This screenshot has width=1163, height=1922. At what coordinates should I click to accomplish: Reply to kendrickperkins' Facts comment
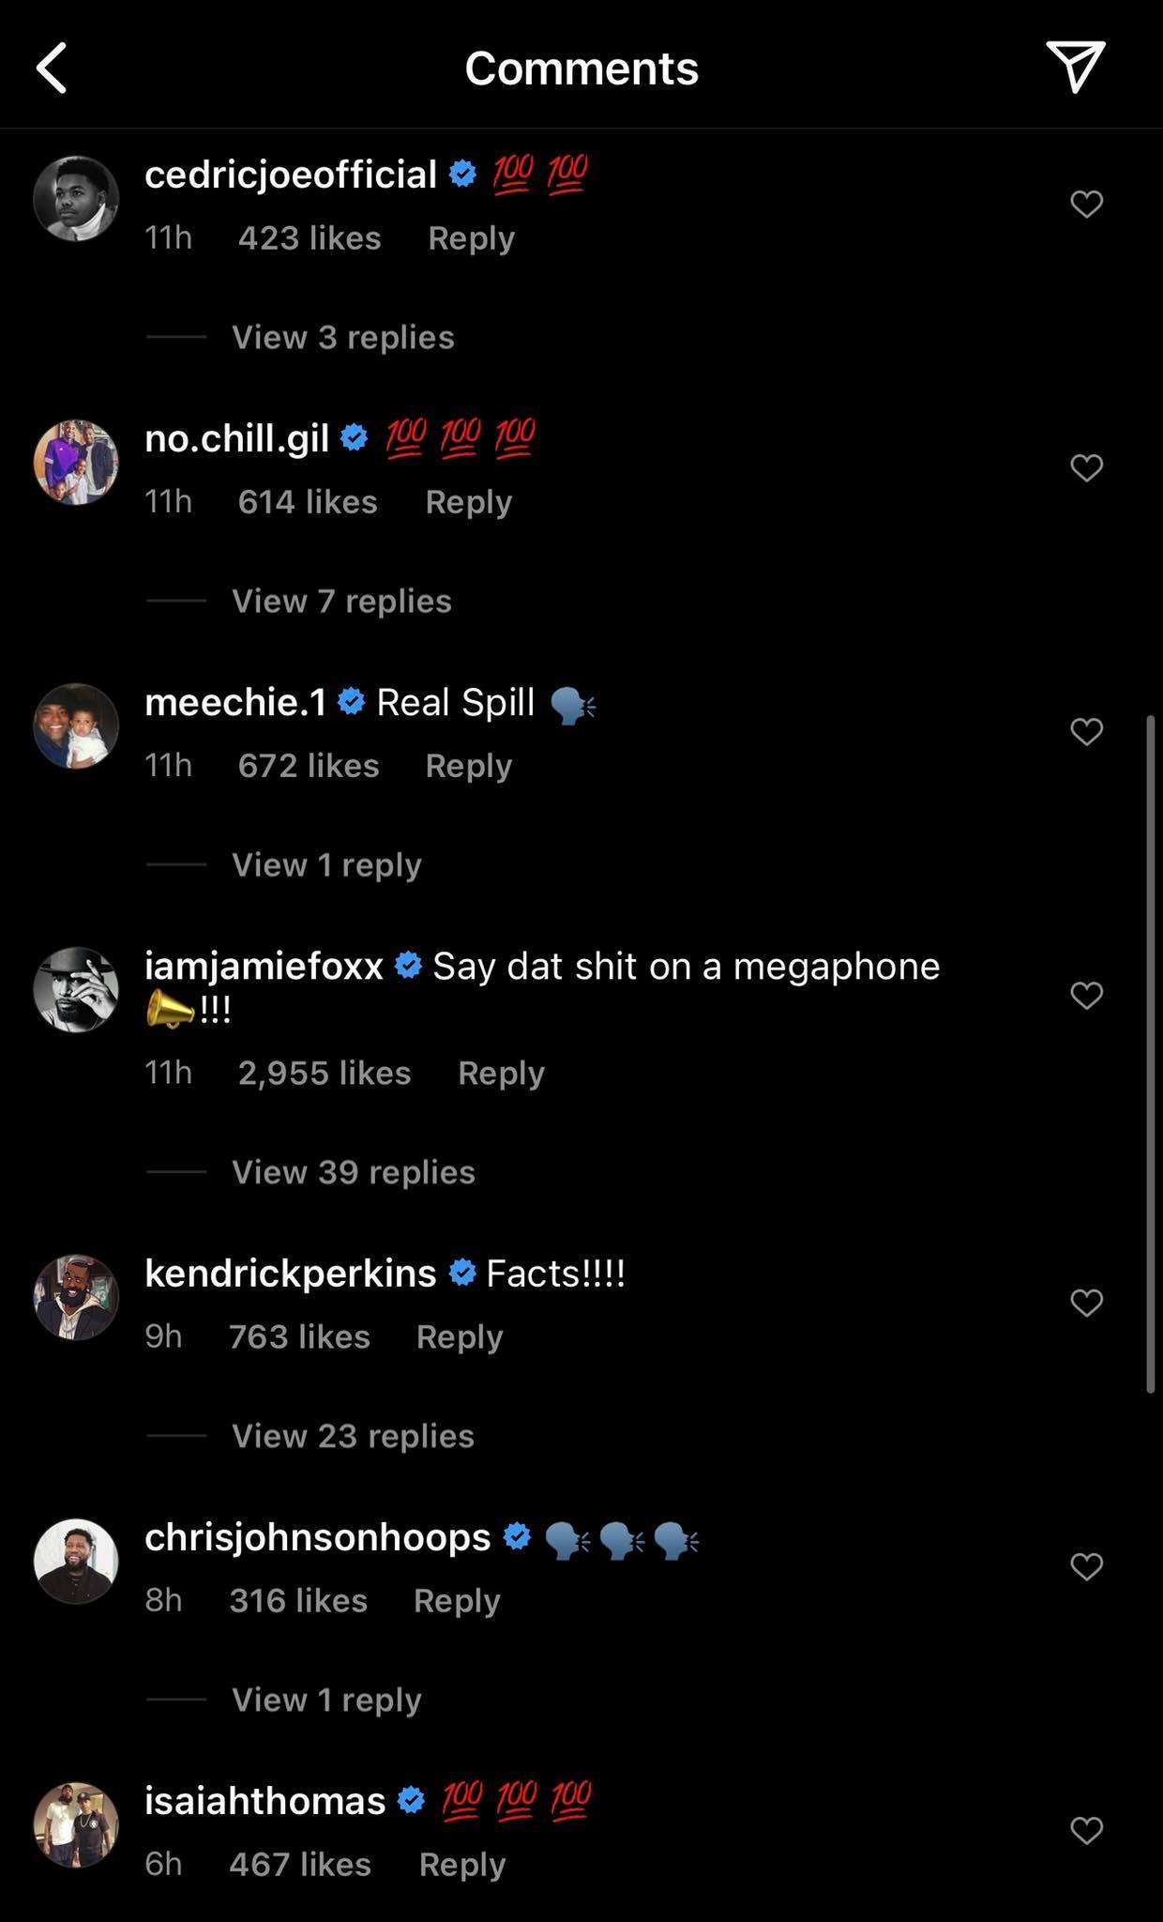(x=459, y=1336)
